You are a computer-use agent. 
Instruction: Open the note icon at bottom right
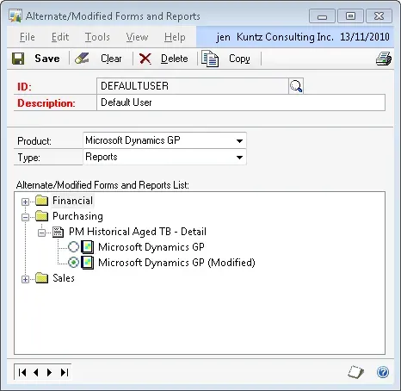click(x=355, y=372)
